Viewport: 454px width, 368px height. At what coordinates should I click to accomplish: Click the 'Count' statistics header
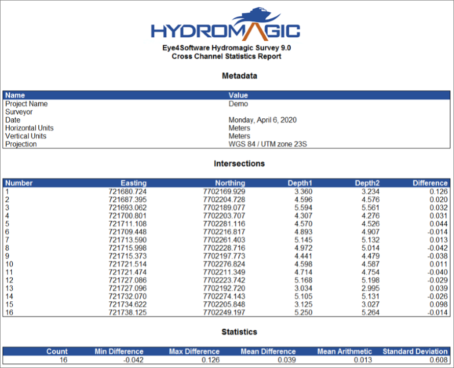click(57, 351)
